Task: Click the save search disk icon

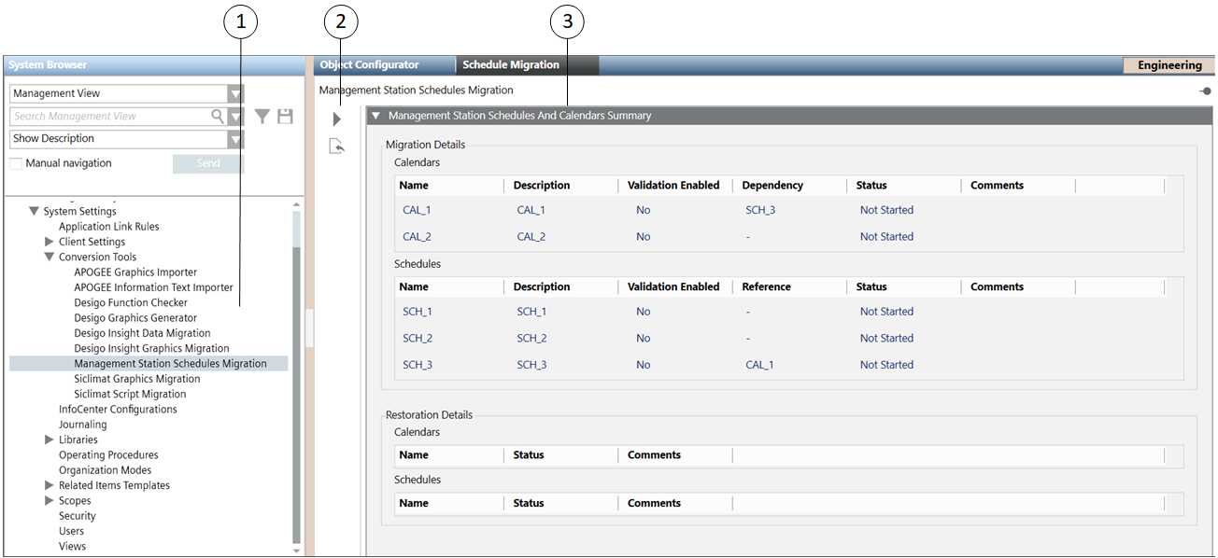Action: coord(285,117)
